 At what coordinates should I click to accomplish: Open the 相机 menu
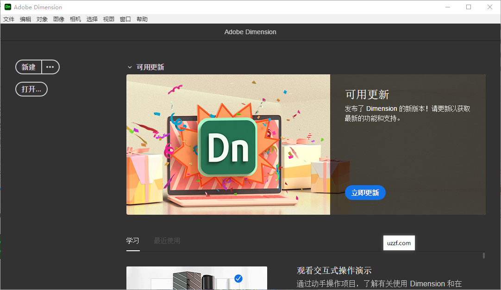pos(75,19)
